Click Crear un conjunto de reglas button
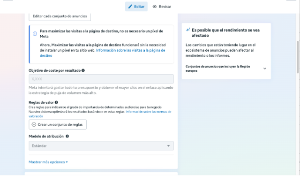 pos(58,124)
